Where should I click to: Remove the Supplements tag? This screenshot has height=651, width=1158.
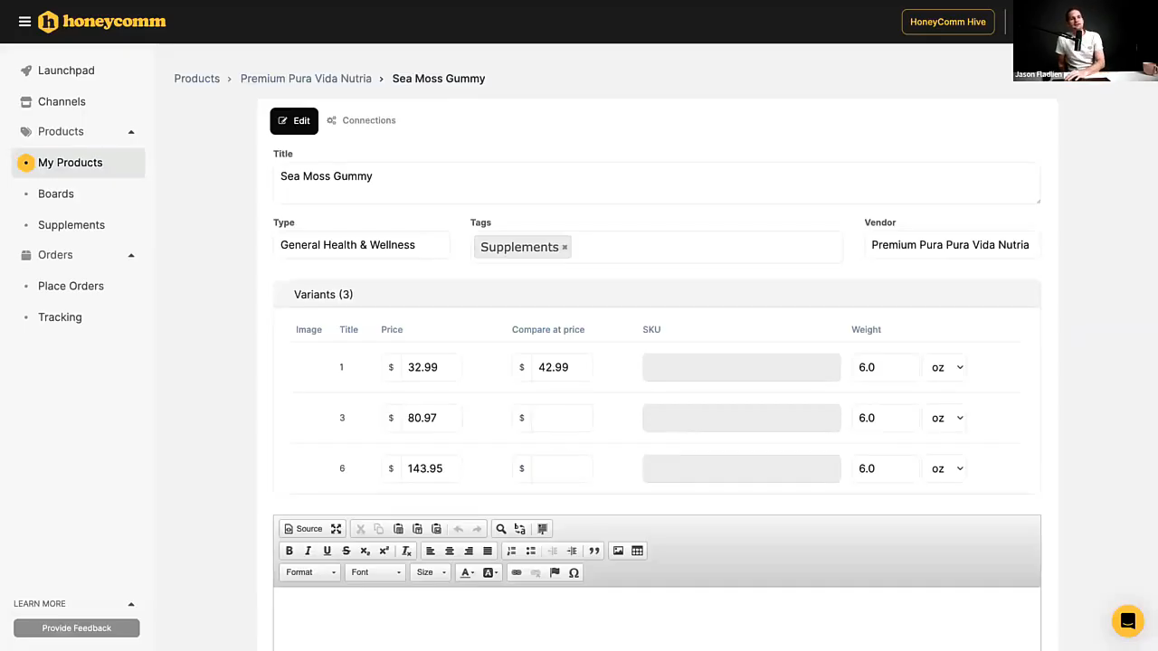coord(565,247)
